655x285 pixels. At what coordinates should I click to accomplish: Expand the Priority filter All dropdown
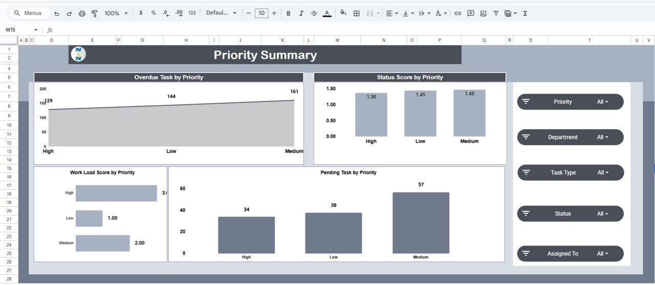click(x=603, y=102)
